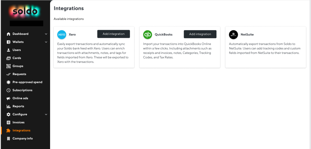The image size is (311, 149).
Task: Expand the Configure chevron arrow
Action: coord(46,114)
